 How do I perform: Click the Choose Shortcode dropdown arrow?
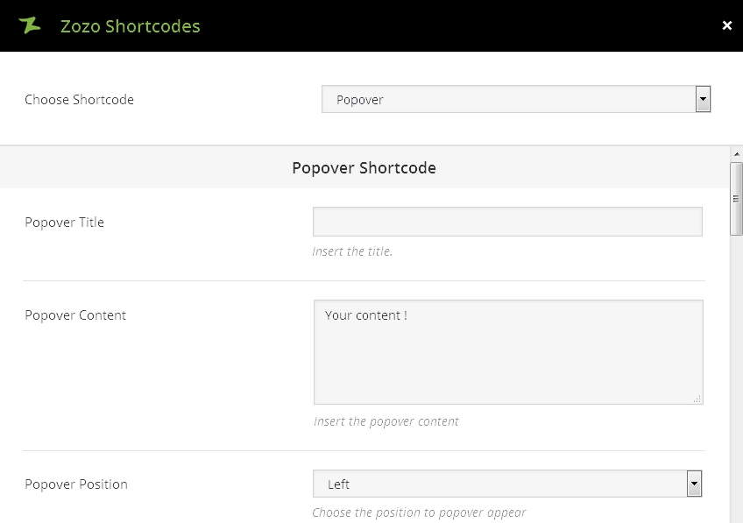[703, 100]
